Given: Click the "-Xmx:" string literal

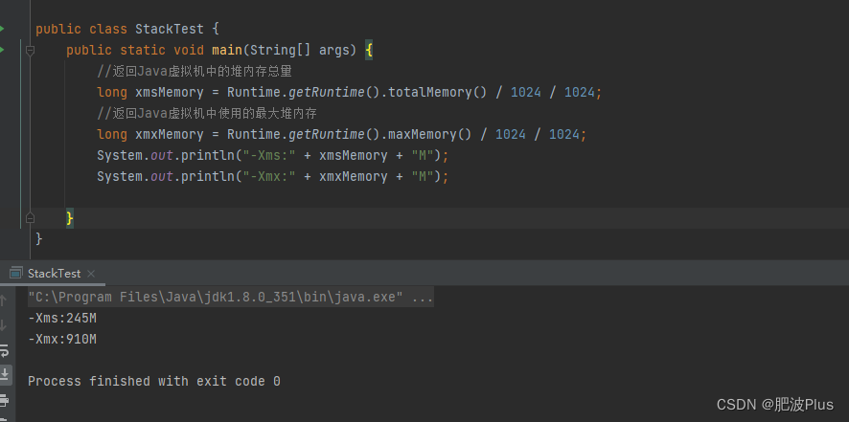Looking at the screenshot, I should pos(268,176).
